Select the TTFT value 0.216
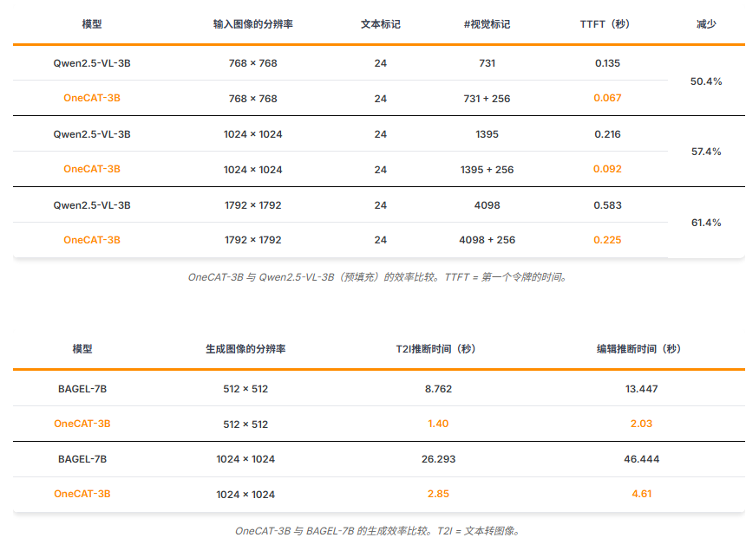This screenshot has width=746, height=544. (607, 134)
